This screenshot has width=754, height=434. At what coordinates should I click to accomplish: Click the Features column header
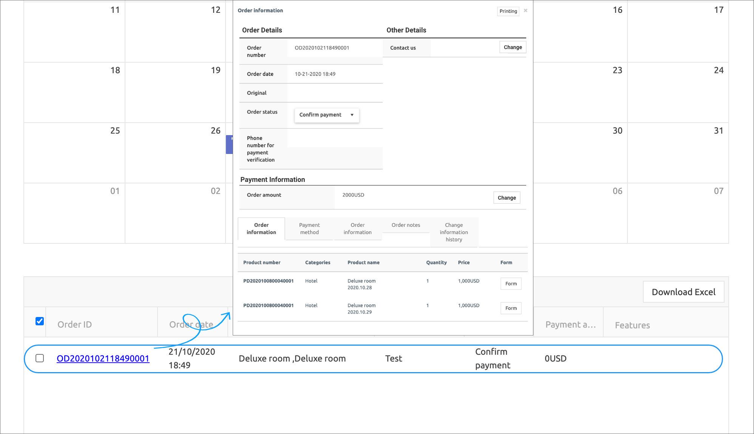pyautogui.click(x=632, y=325)
